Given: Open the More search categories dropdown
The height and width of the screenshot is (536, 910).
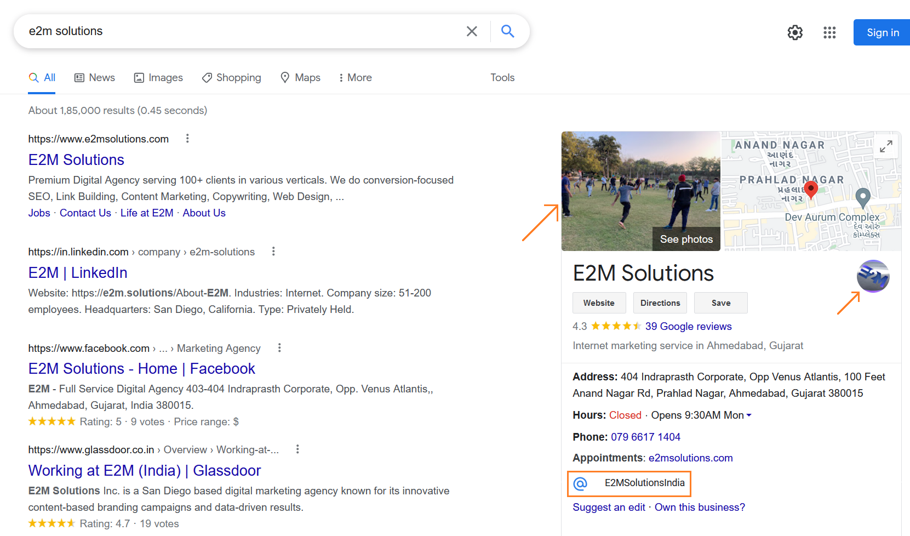Looking at the screenshot, I should [355, 77].
